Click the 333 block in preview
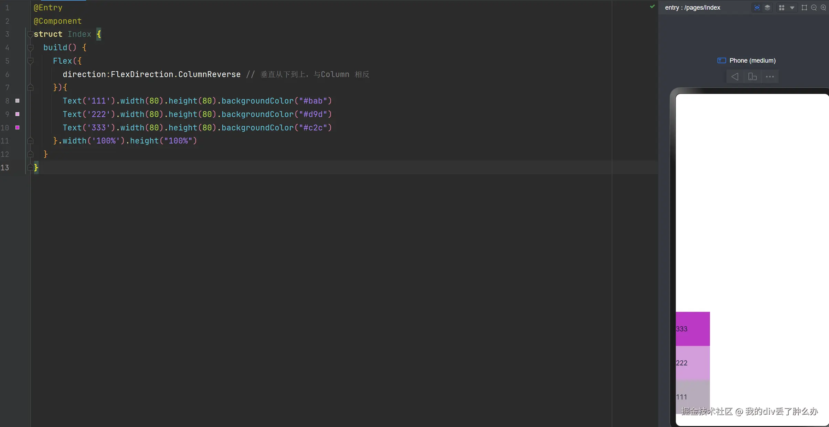Image resolution: width=829 pixels, height=427 pixels. point(693,329)
